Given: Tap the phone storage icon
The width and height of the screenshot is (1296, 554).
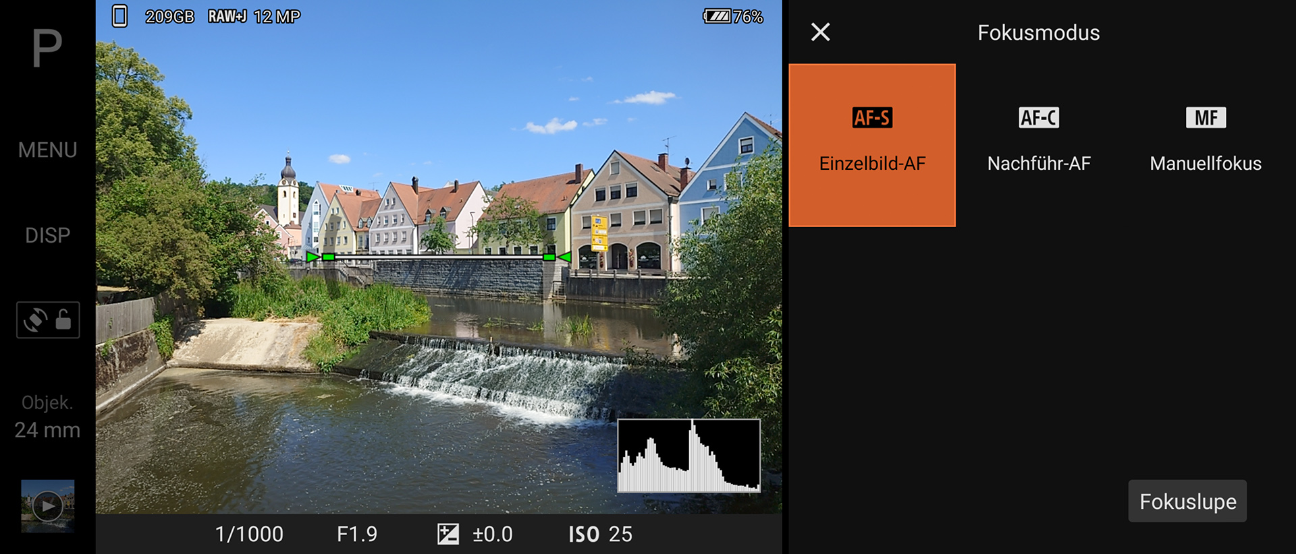Looking at the screenshot, I should (119, 16).
